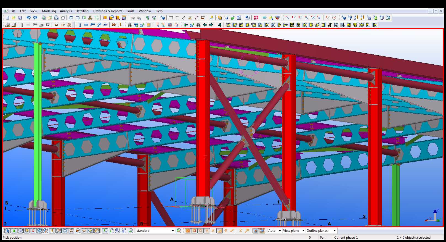The width and height of the screenshot is (446, 242).
Task: Create a new model with New icon
Action: (x=7, y=18)
